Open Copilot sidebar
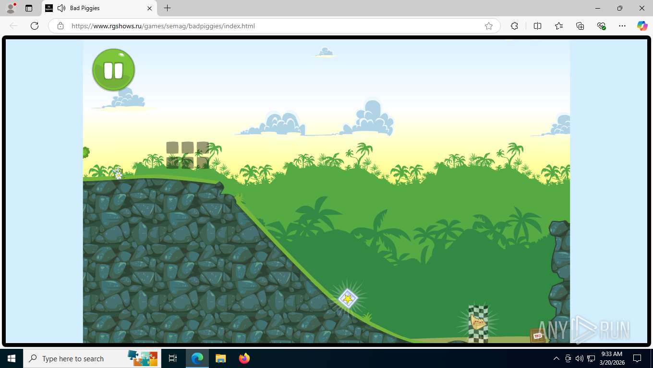 (642, 26)
